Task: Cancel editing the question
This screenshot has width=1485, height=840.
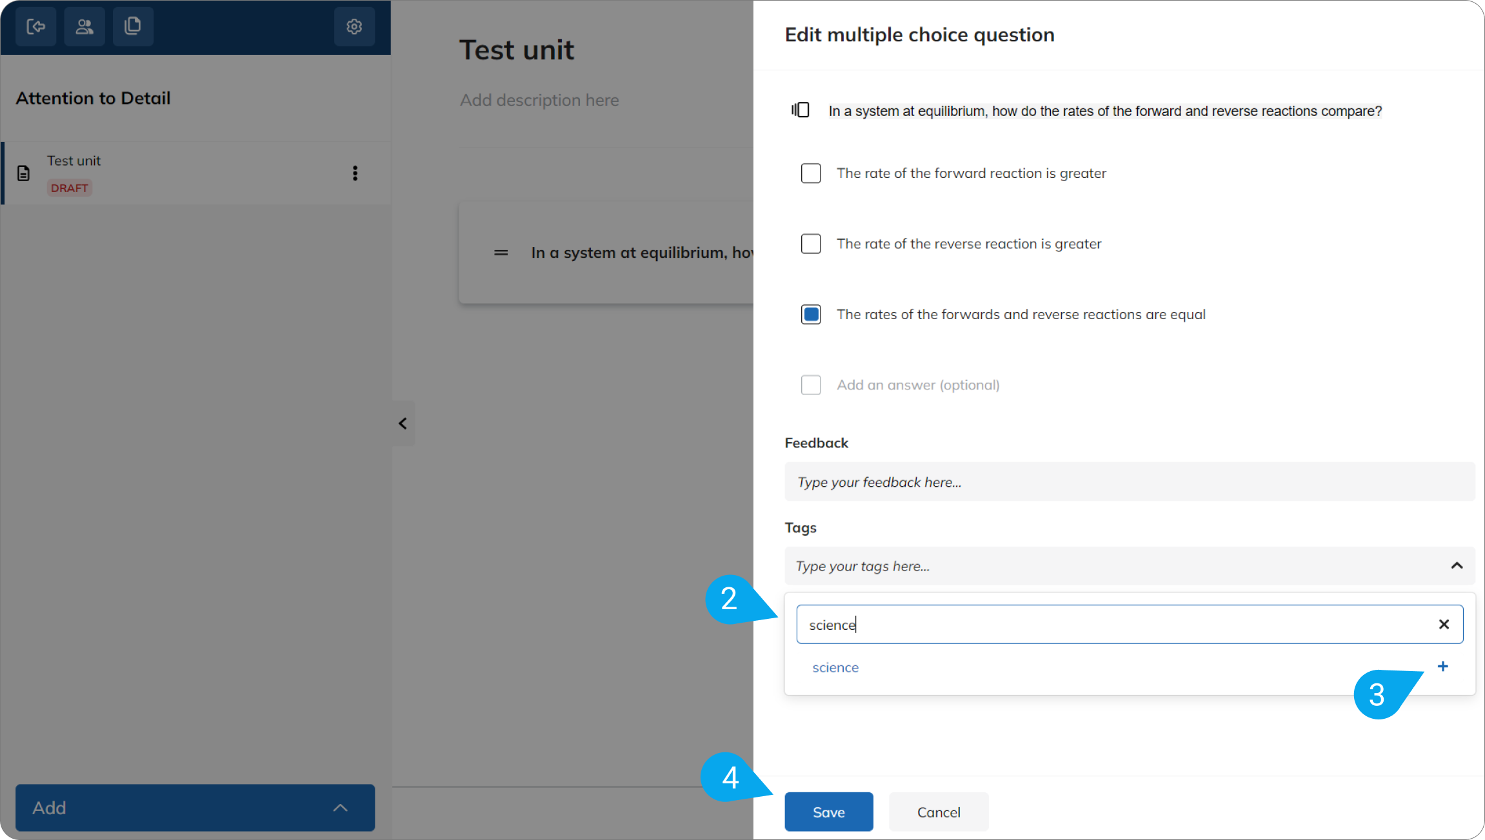Action: [939, 812]
